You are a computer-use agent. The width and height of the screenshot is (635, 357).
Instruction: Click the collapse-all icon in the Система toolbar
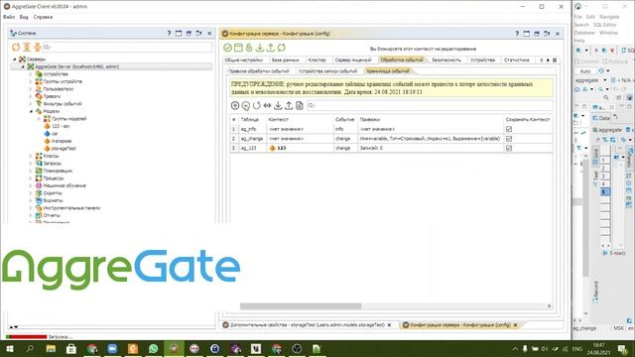[x=38, y=48]
